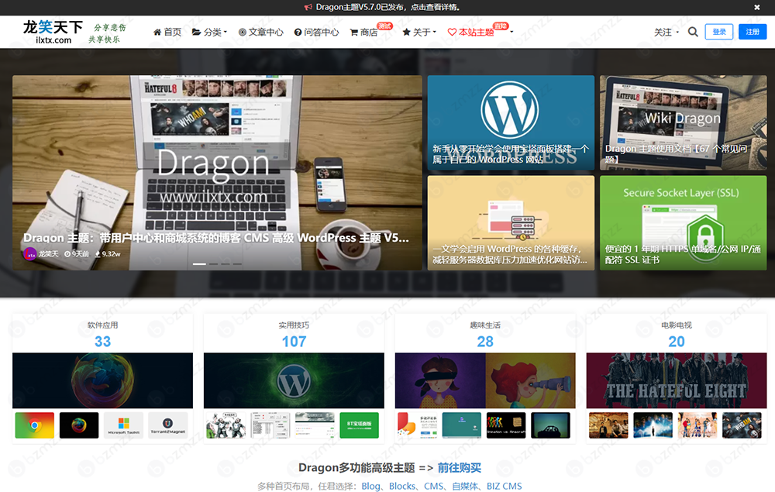This screenshot has width=775, height=492.
Task: Choose the CMS layout link
Action: pyautogui.click(x=433, y=486)
